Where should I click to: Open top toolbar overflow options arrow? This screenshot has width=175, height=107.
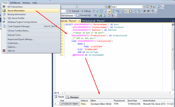pos(163,7)
